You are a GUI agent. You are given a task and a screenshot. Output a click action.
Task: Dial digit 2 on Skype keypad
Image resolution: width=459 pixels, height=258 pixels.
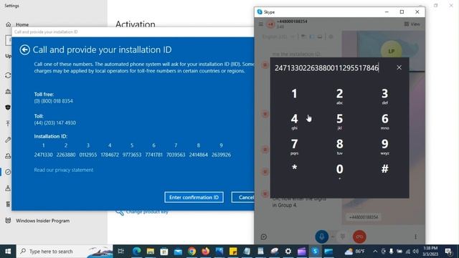(x=339, y=96)
